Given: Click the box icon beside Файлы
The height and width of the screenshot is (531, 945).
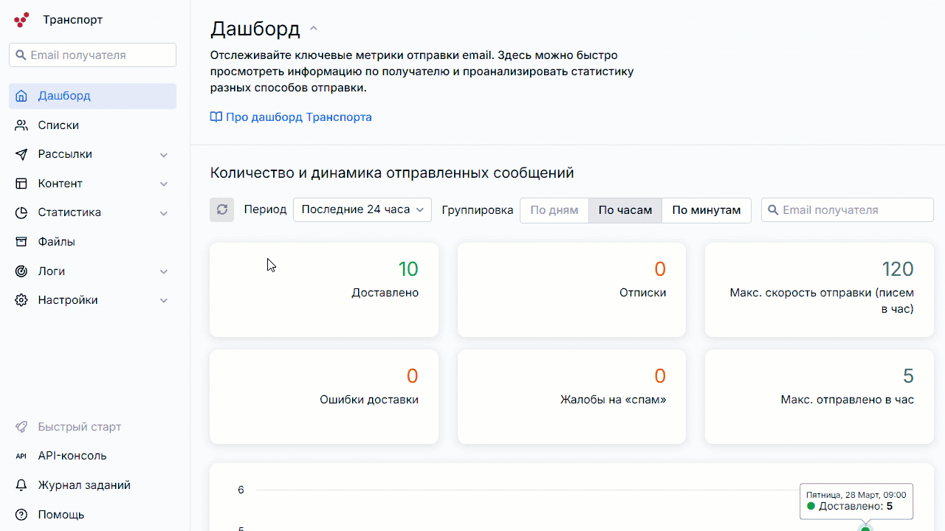Looking at the screenshot, I should 21,242.
